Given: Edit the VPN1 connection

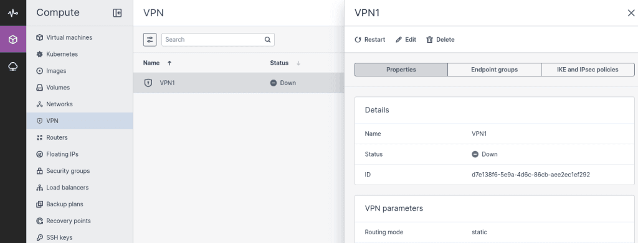Looking at the screenshot, I should click(406, 39).
